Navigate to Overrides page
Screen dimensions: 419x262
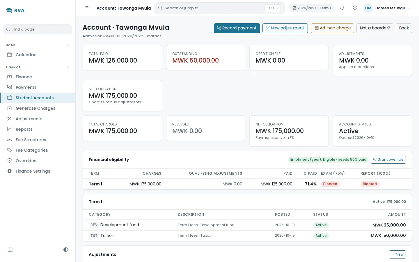(38, 161)
